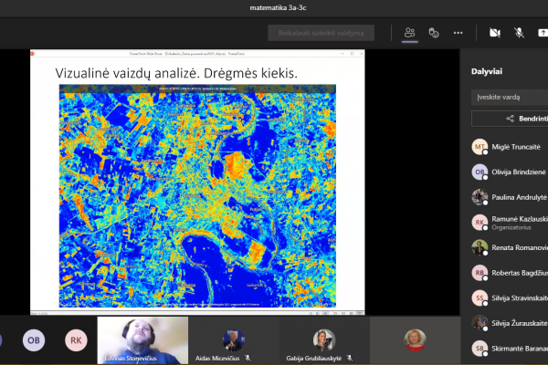This screenshot has width=548, height=365.
Task: Open the reactions and chat icon
Action: pyautogui.click(x=434, y=33)
